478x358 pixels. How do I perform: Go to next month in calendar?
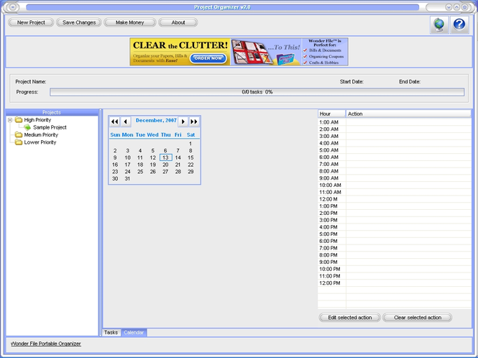pyautogui.click(x=183, y=121)
